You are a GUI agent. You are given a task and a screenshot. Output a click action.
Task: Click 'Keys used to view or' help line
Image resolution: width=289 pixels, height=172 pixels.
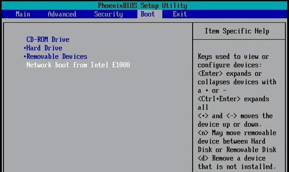coord(234,57)
